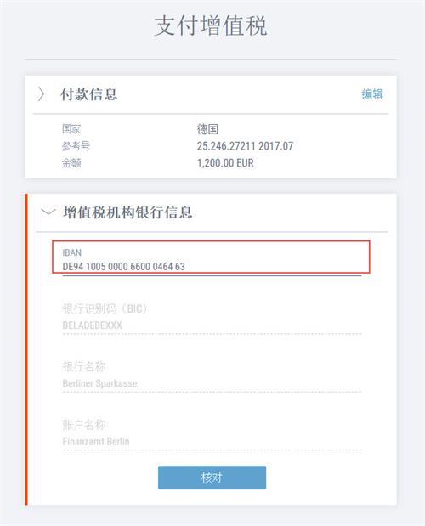Click the IBAN value DE94 1005 0000

pyautogui.click(x=95, y=266)
